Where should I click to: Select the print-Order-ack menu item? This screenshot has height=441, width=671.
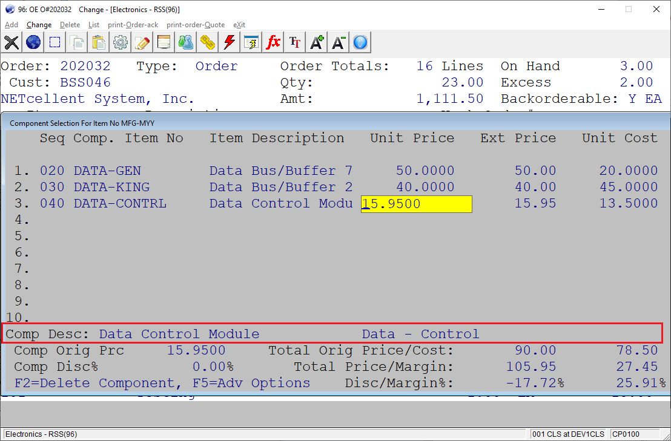133,25
